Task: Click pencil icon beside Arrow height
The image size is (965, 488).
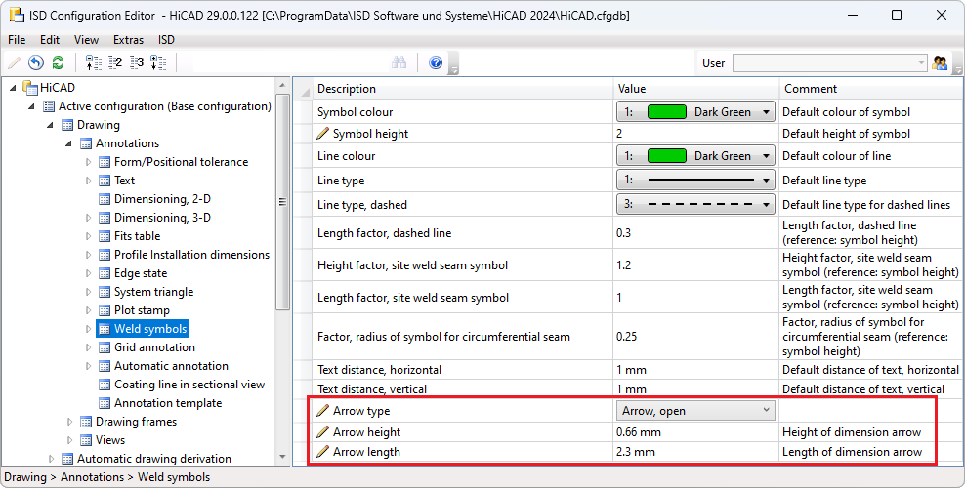Action: (x=322, y=432)
